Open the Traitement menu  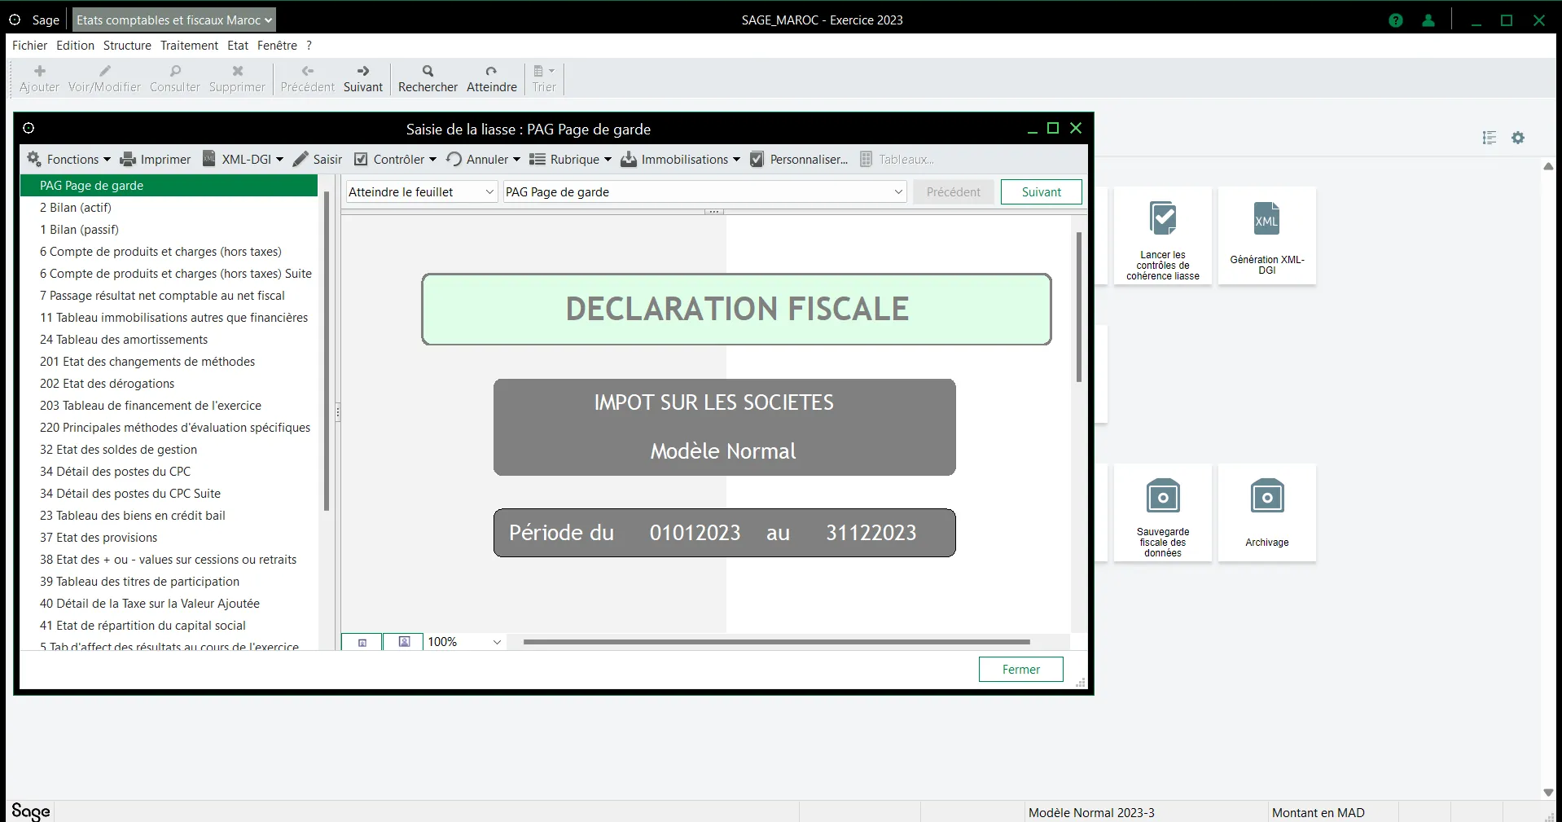(x=189, y=46)
